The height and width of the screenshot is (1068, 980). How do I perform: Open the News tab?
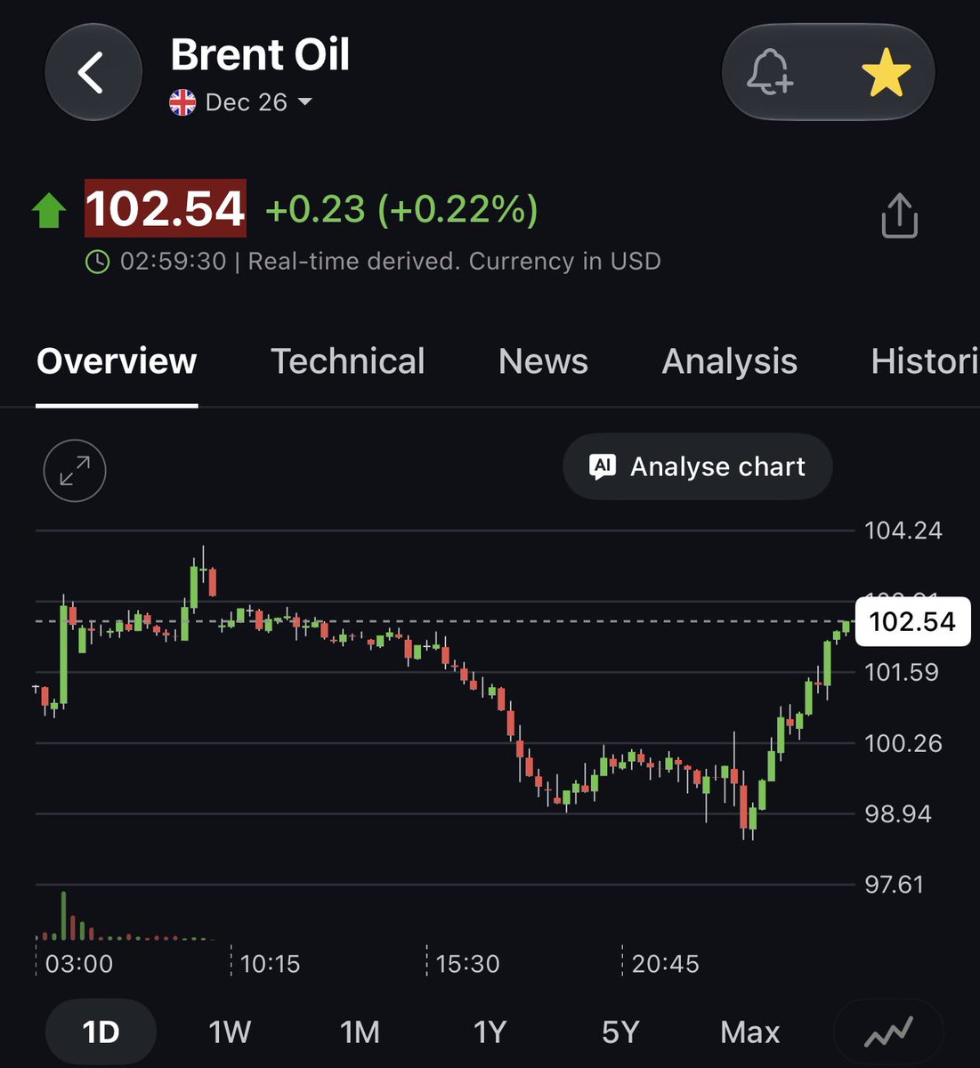[x=543, y=361]
